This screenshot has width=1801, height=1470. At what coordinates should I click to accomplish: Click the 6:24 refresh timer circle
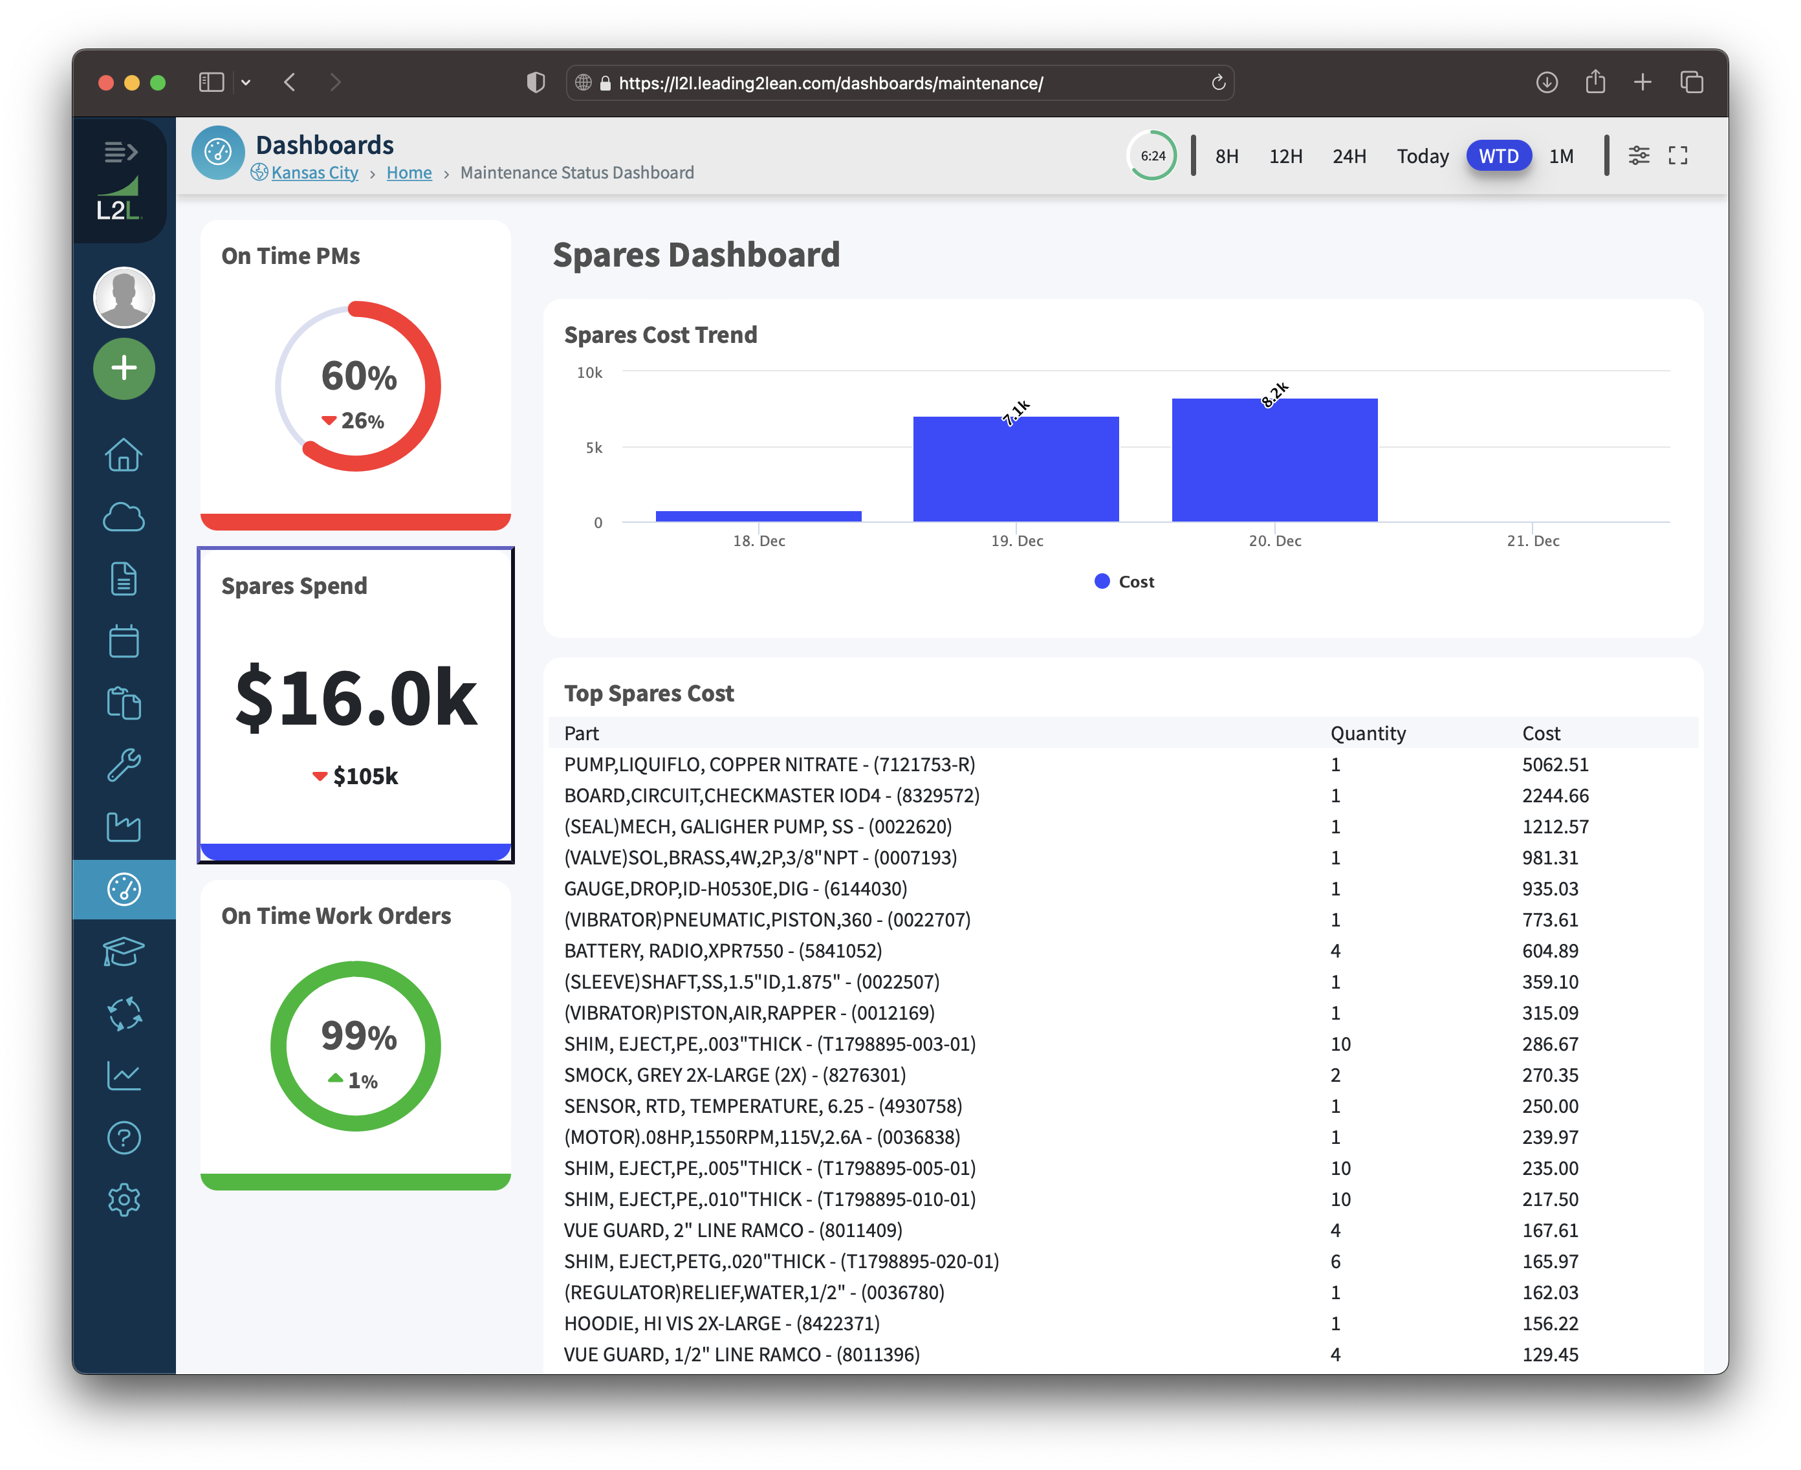point(1152,156)
